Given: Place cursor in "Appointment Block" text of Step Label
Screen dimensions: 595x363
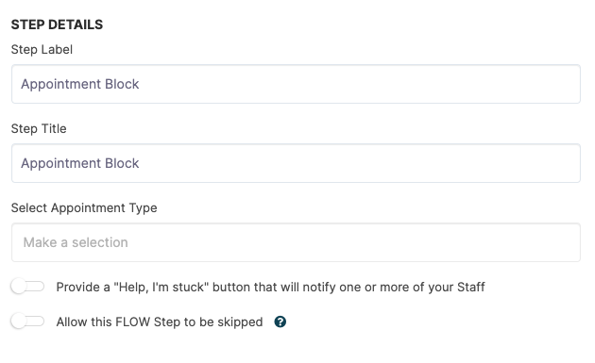Looking at the screenshot, I should pos(80,84).
